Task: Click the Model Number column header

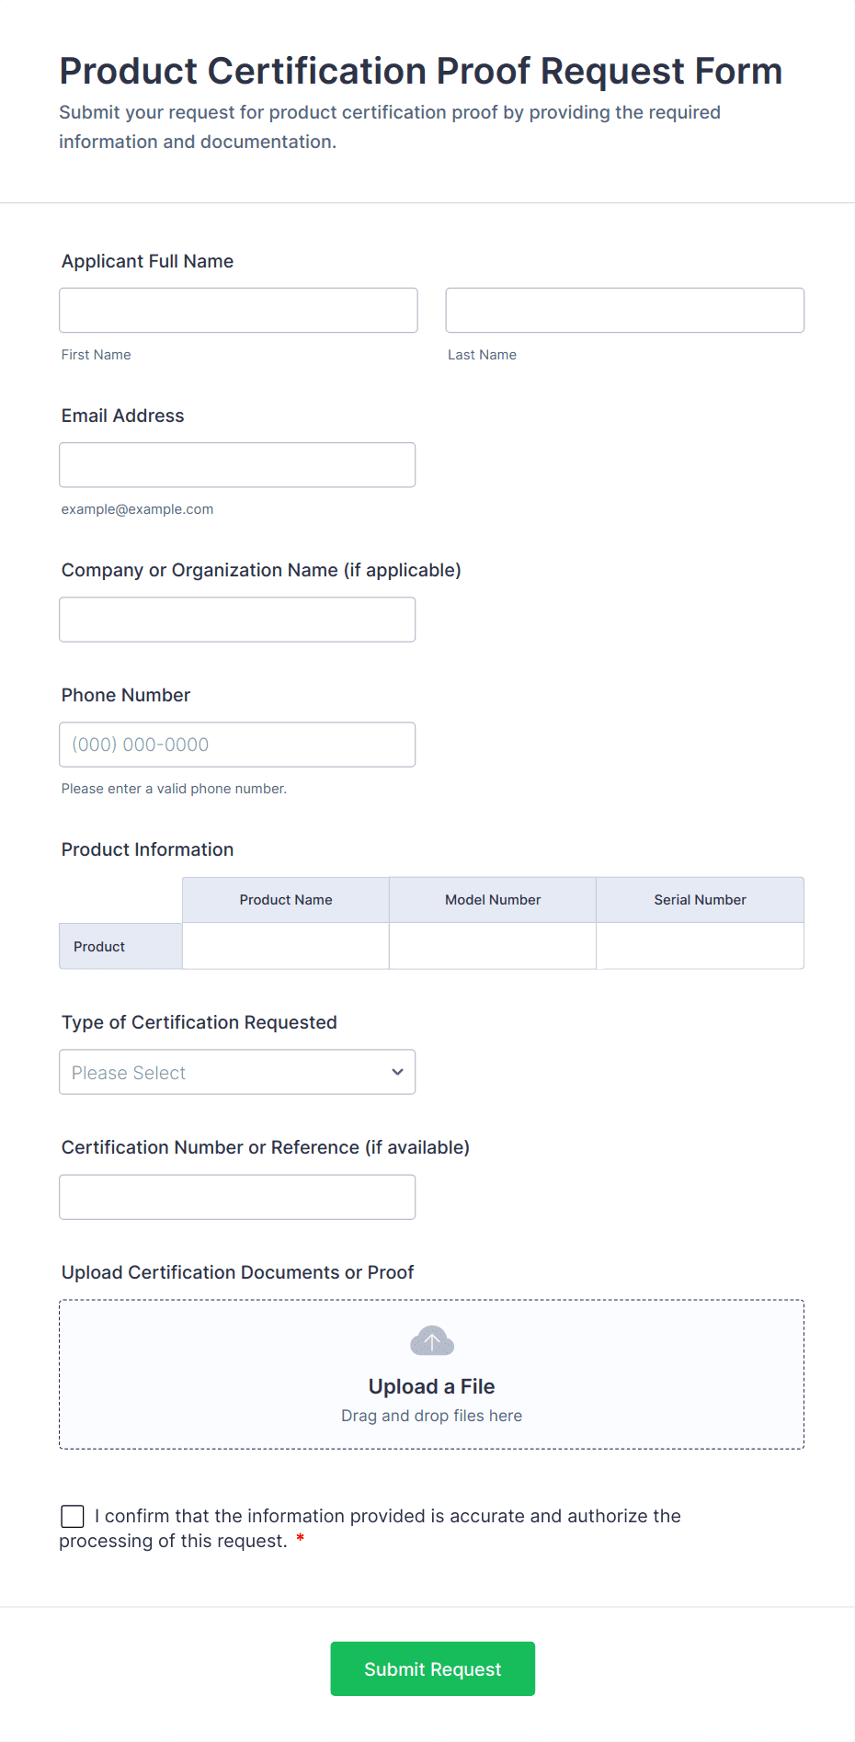Action: tap(493, 900)
